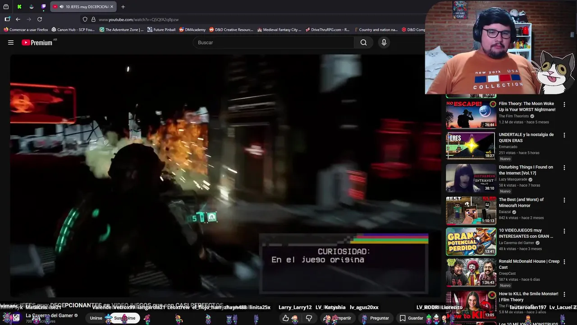
Task: Open Film Theory Moon video thumbnail
Action: coord(471,115)
